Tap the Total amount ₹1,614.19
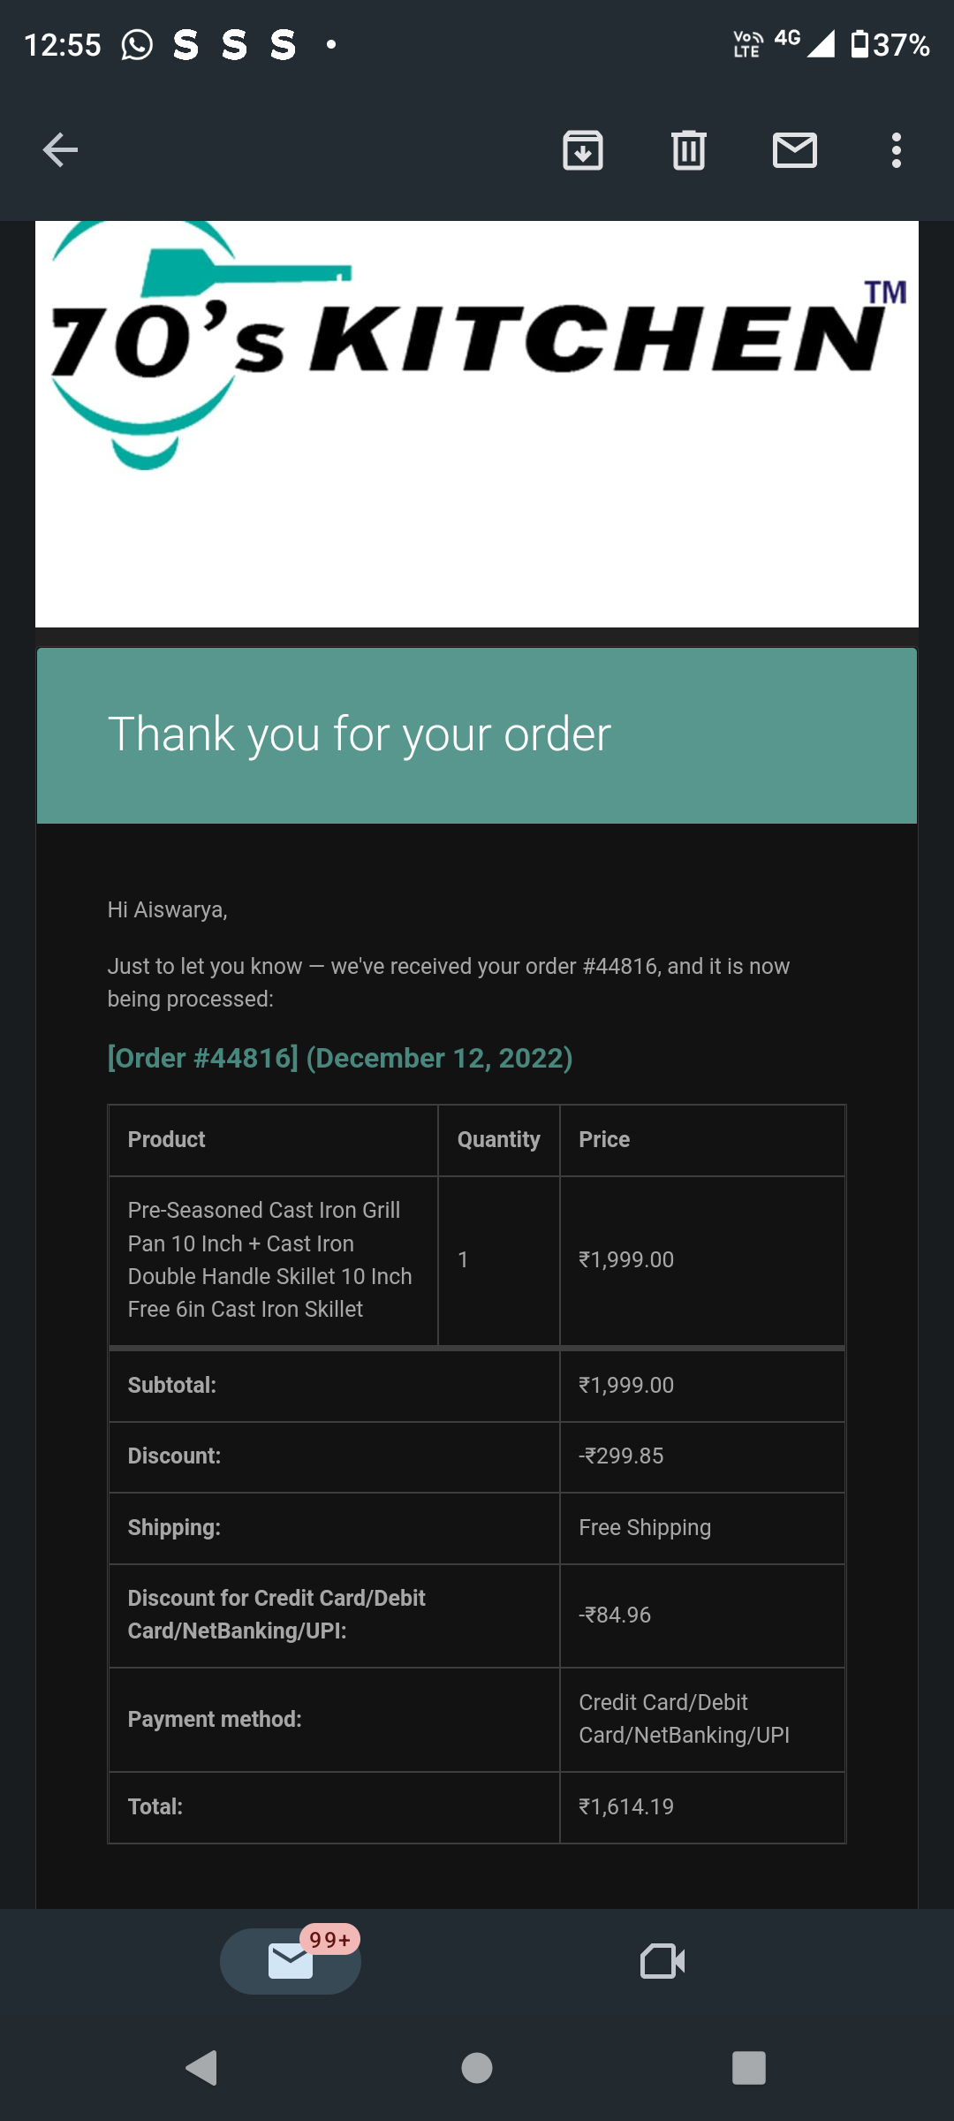The height and width of the screenshot is (2121, 954). [x=626, y=1806]
